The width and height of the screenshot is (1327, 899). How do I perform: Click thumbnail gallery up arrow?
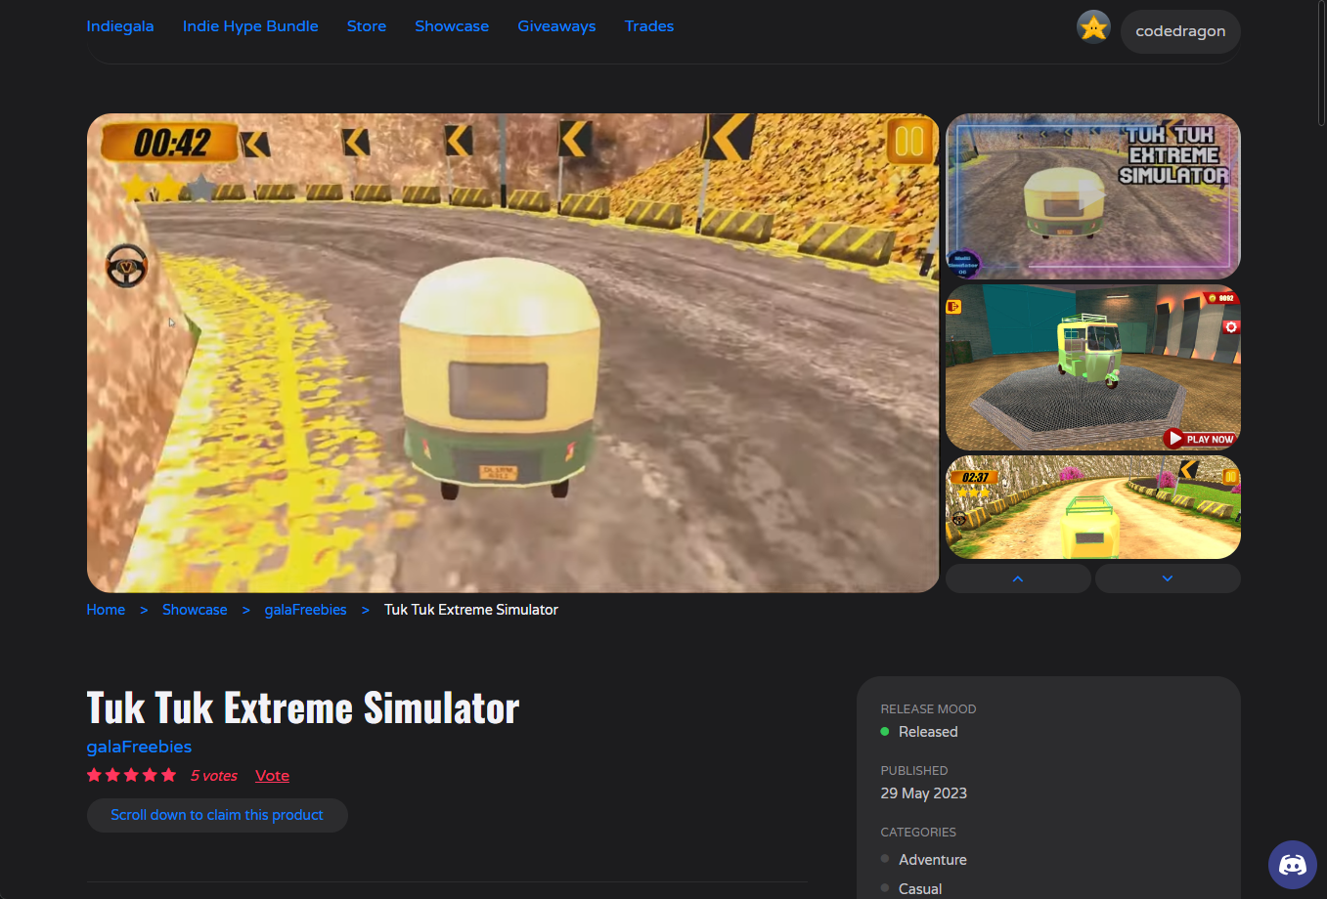(x=1018, y=578)
